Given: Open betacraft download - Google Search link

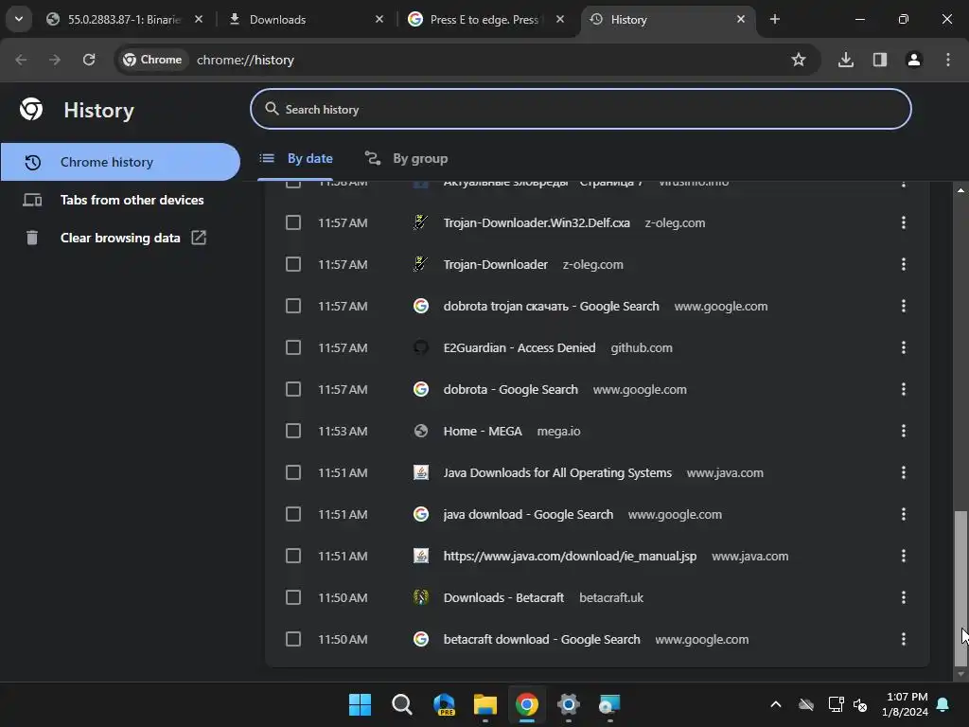Looking at the screenshot, I should tap(541, 639).
